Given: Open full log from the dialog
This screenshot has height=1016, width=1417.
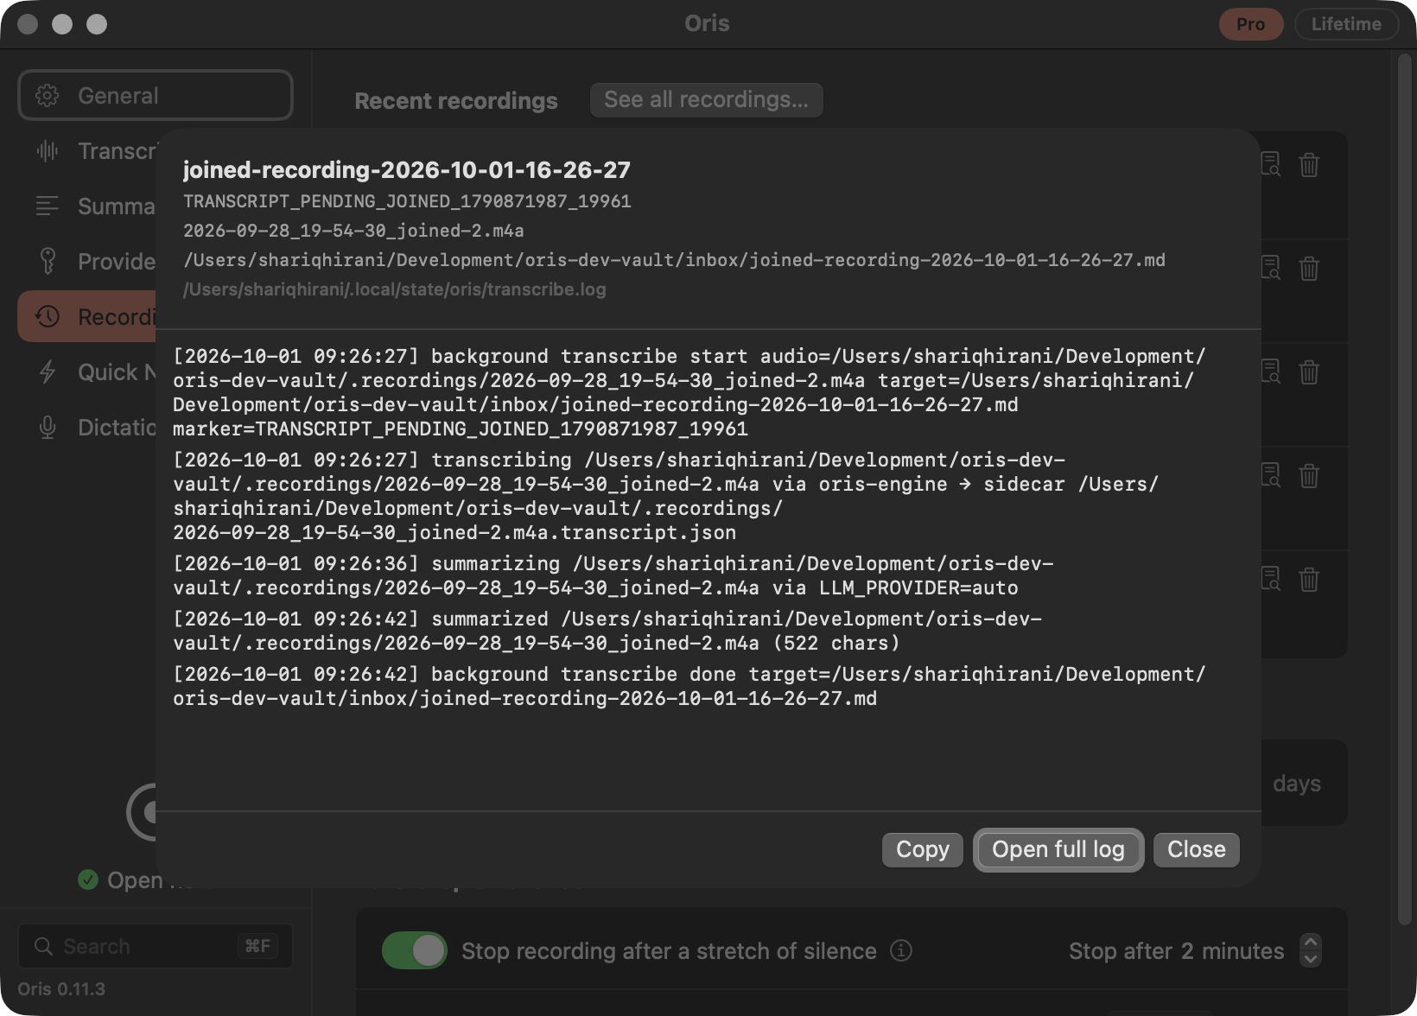Looking at the screenshot, I should pyautogui.click(x=1058, y=849).
